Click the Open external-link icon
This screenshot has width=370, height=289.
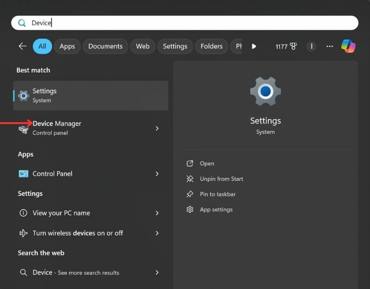click(190, 164)
